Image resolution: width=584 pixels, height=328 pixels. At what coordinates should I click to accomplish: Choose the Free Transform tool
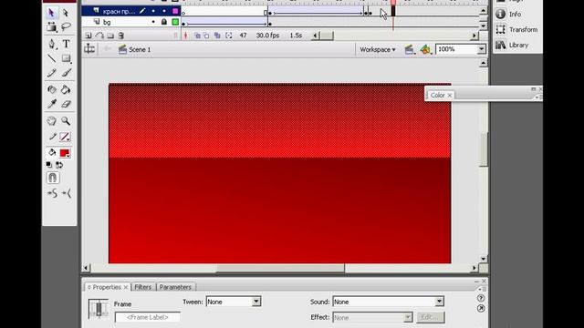click(51, 26)
